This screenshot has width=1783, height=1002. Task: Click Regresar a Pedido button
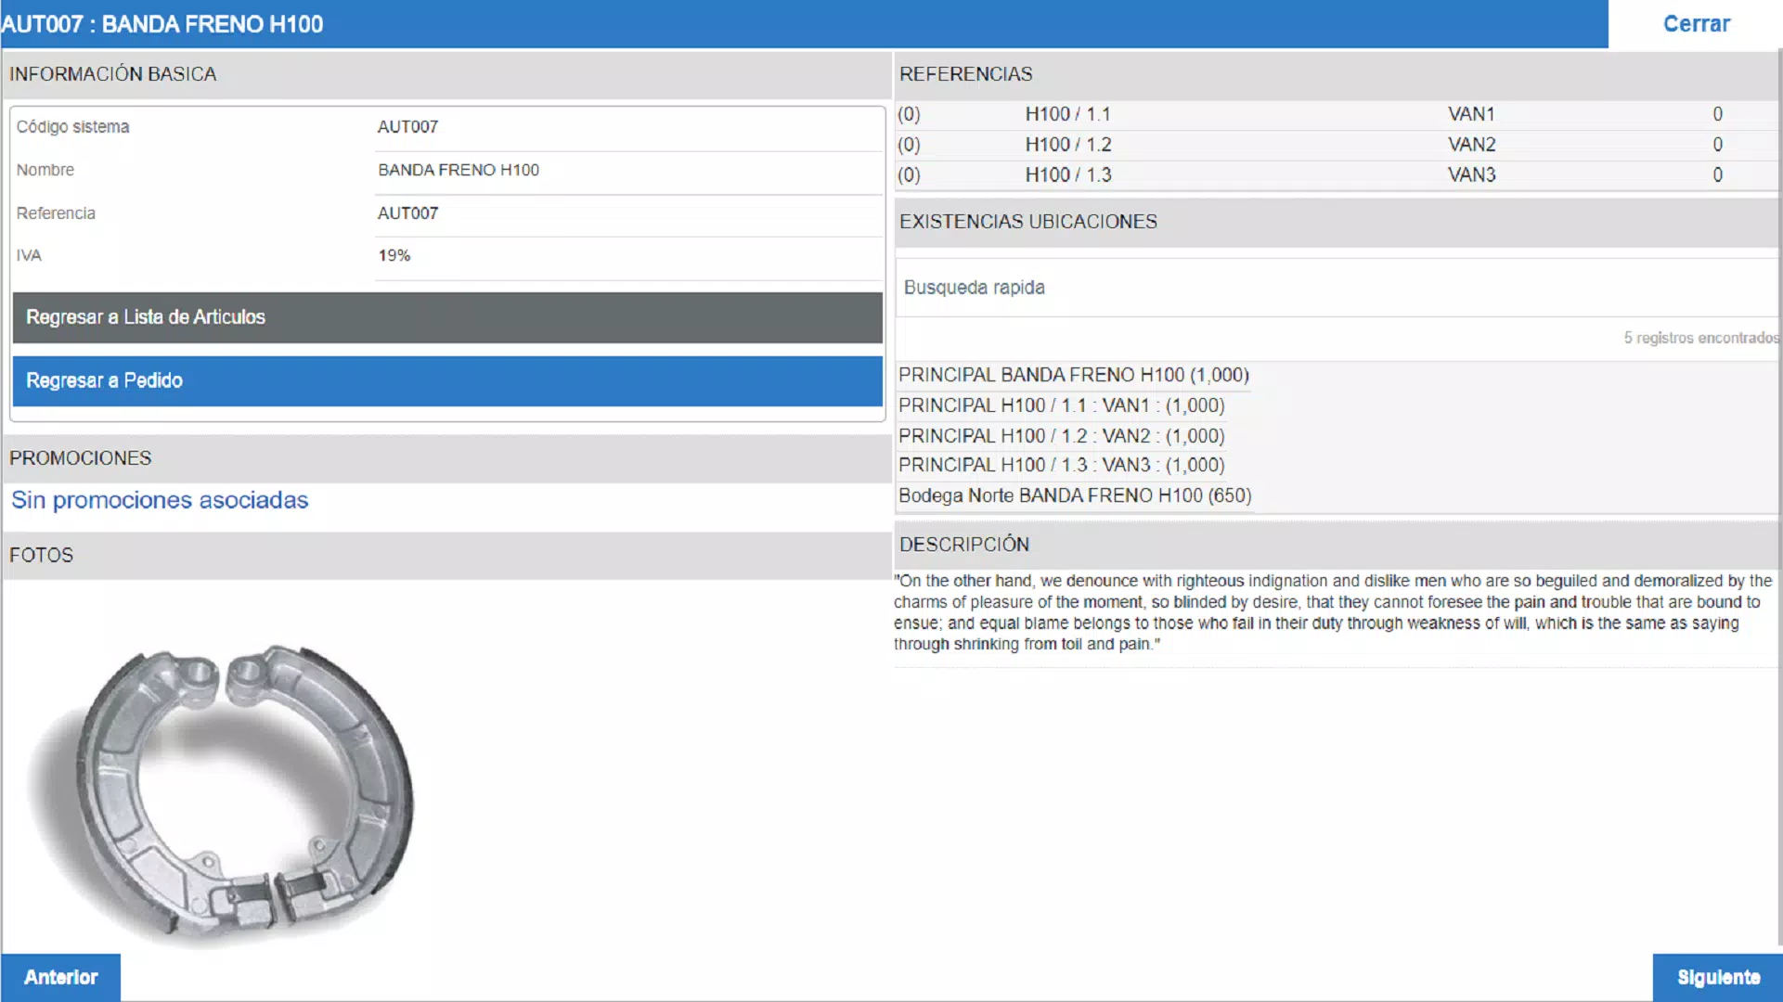(447, 381)
